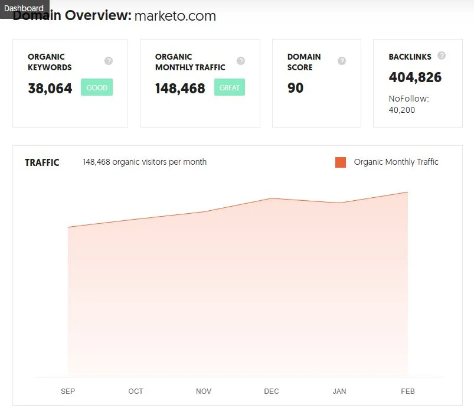Screen dimensions: 474x411
Task: Click the GOOD badge beside 38,064
Action: [x=97, y=87]
